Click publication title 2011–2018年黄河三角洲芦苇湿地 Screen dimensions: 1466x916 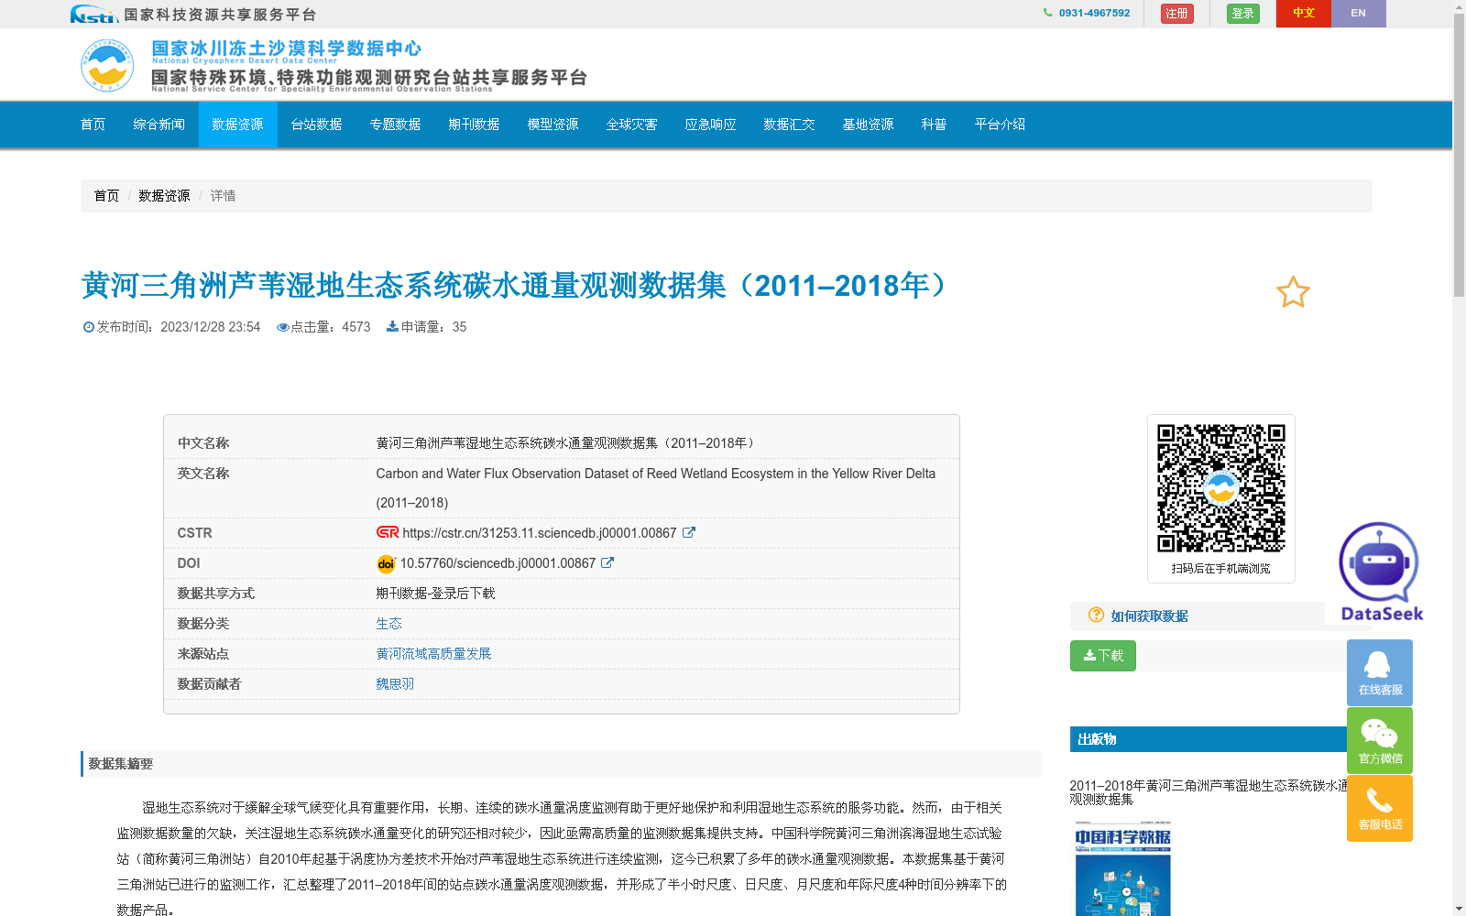[x=1209, y=792]
